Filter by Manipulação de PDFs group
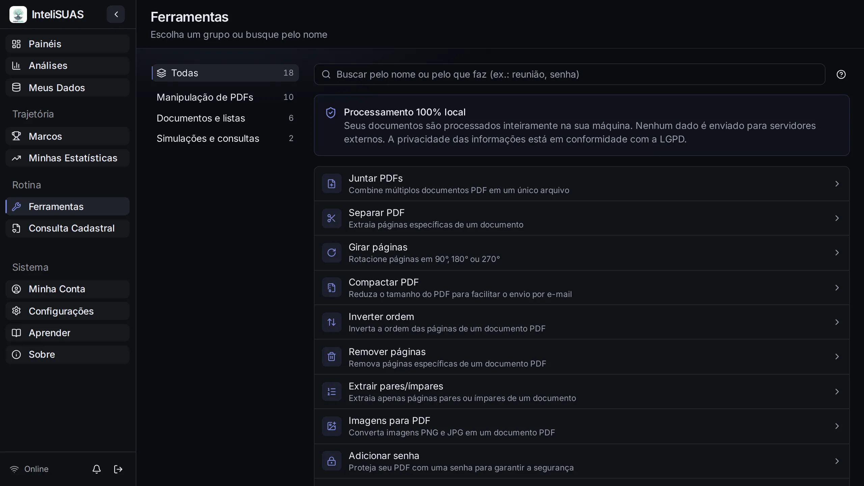Viewport: 864px width, 486px height. coord(225,97)
